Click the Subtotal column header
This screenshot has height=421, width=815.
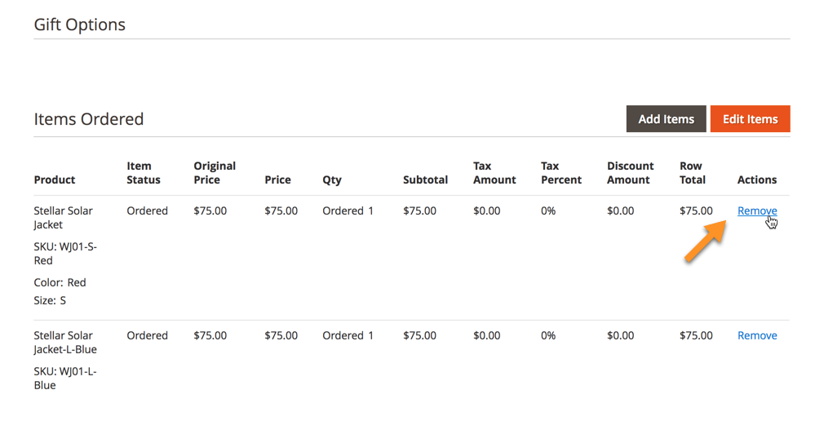[x=425, y=179]
